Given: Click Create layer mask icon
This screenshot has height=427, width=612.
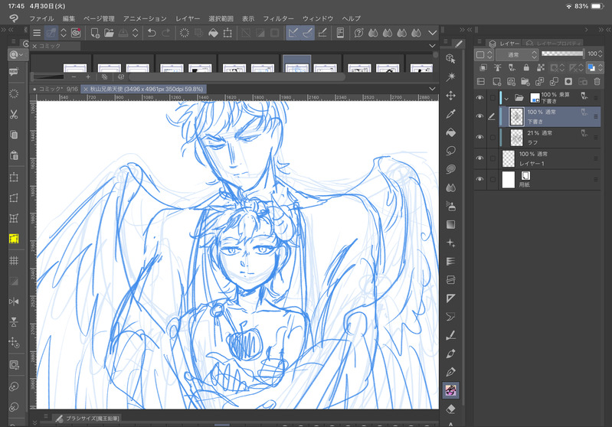Looking at the screenshot, I should click(x=568, y=82).
